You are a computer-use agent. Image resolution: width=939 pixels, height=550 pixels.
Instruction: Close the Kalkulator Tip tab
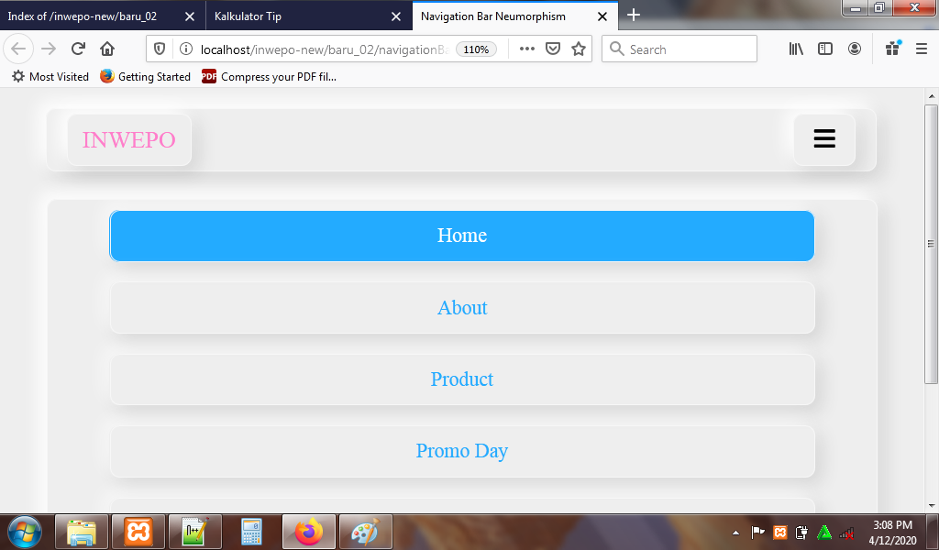coord(396,16)
